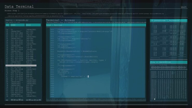Select user entry 449 415-6274

17,73
